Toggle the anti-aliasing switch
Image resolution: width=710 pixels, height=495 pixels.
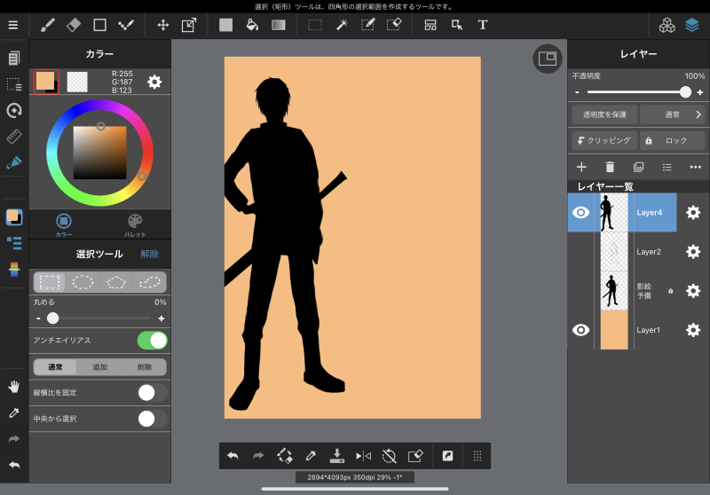(152, 340)
